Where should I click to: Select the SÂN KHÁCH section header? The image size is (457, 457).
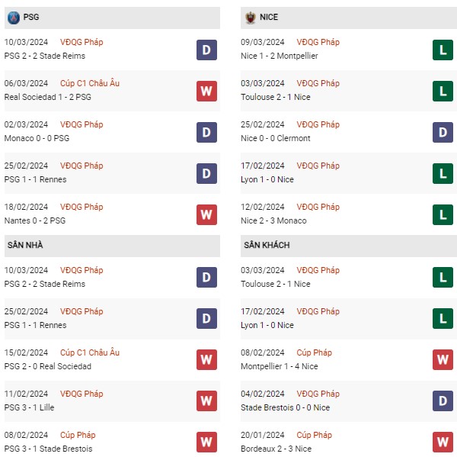pos(349,246)
